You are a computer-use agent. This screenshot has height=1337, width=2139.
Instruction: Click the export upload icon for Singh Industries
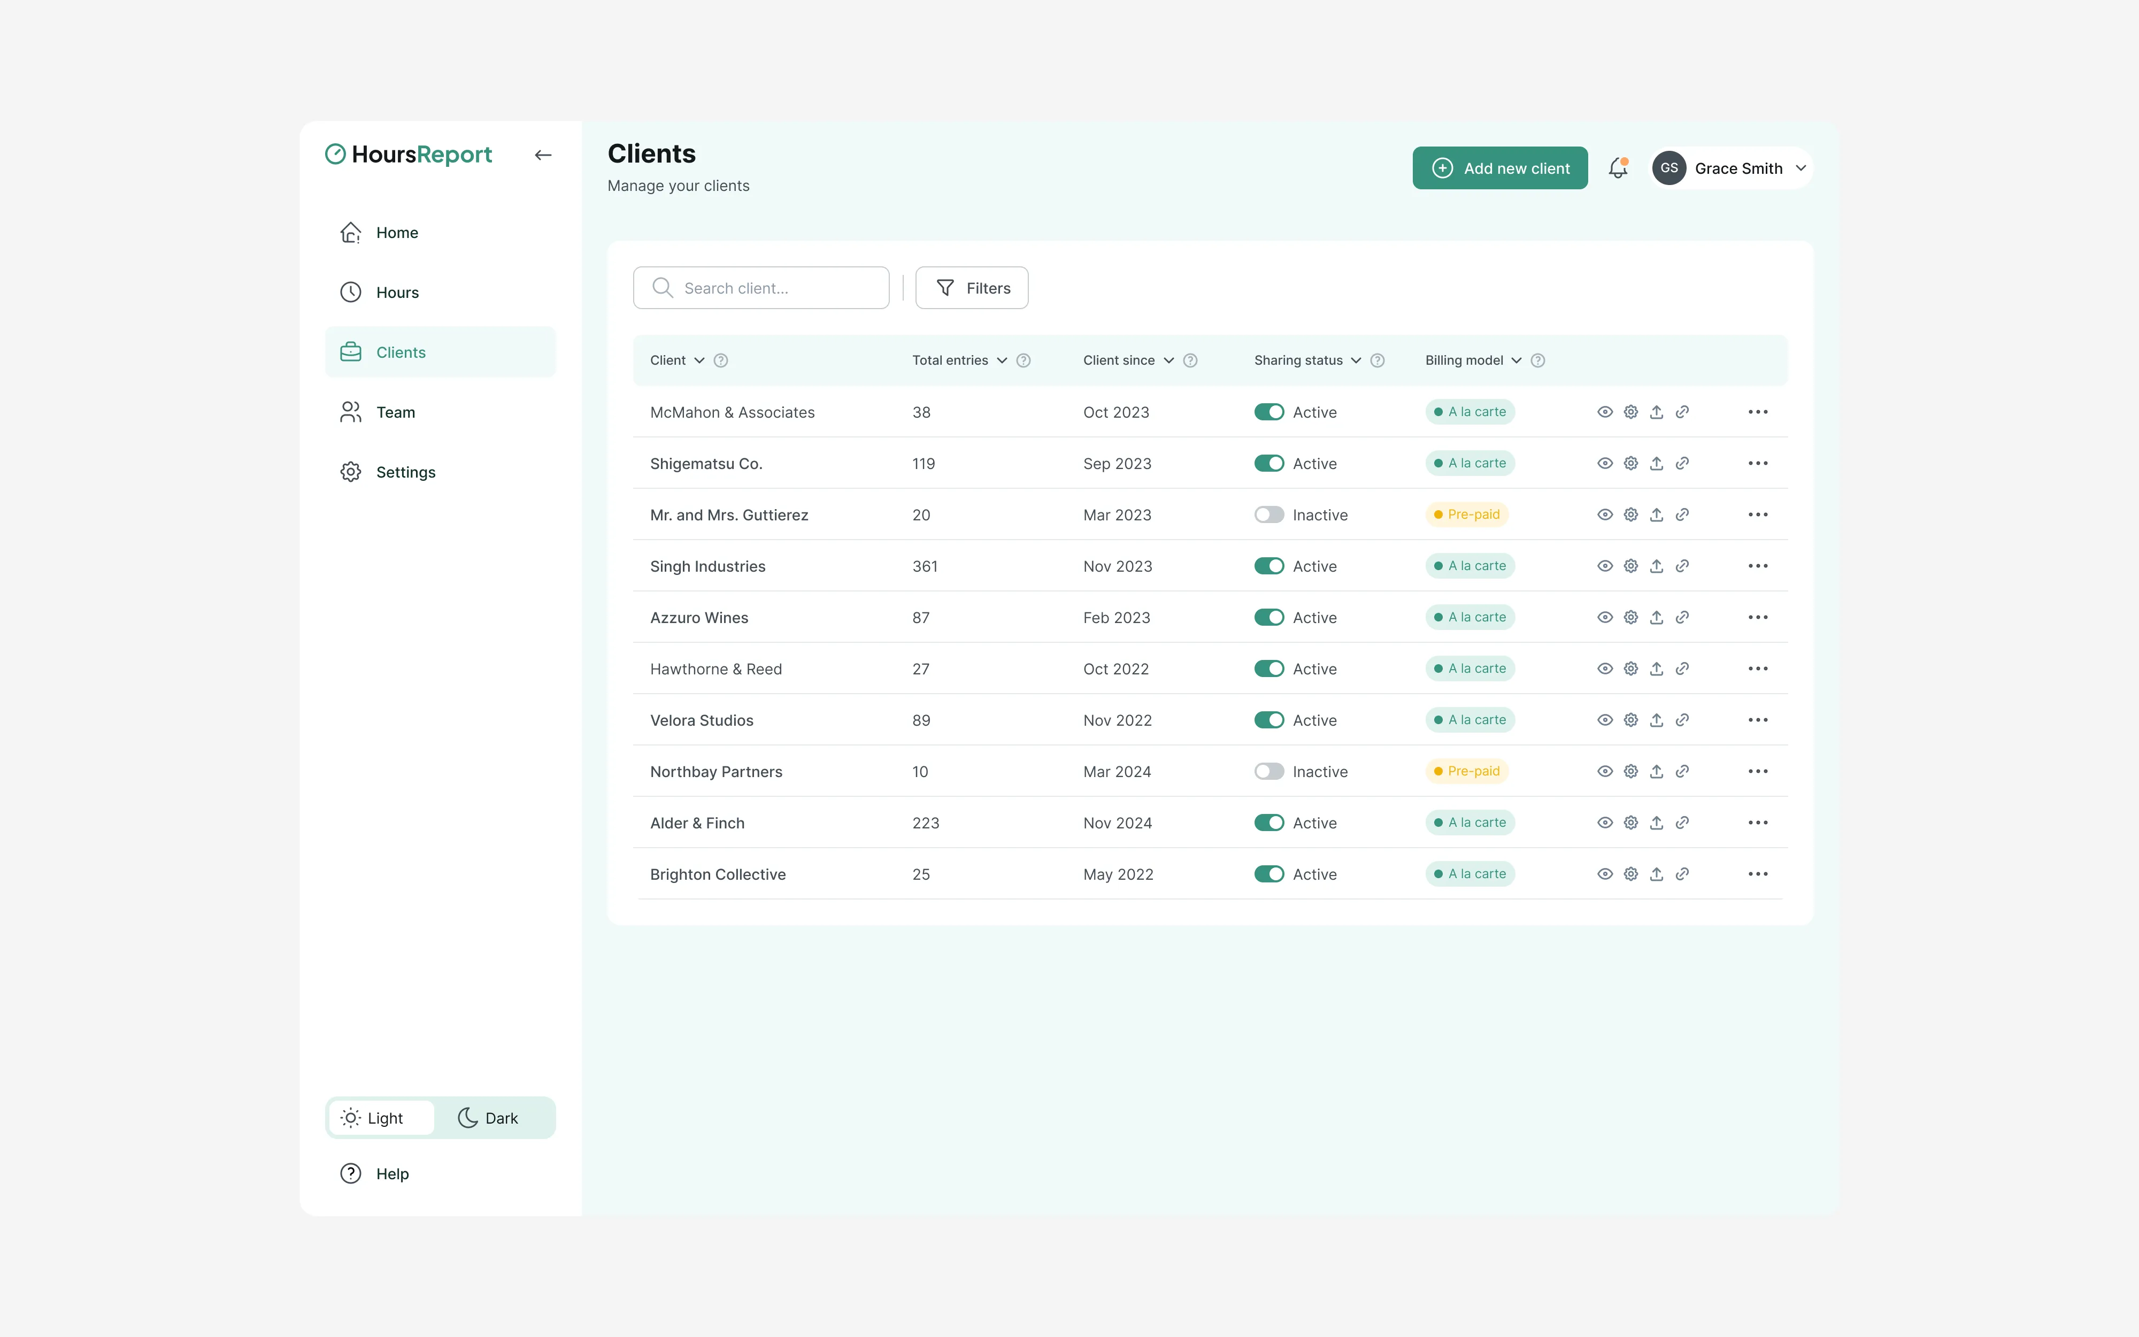coord(1657,566)
